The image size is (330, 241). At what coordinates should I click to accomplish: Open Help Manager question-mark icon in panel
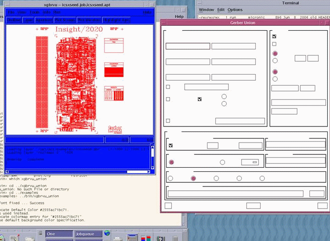pyautogui.click(x=161, y=238)
